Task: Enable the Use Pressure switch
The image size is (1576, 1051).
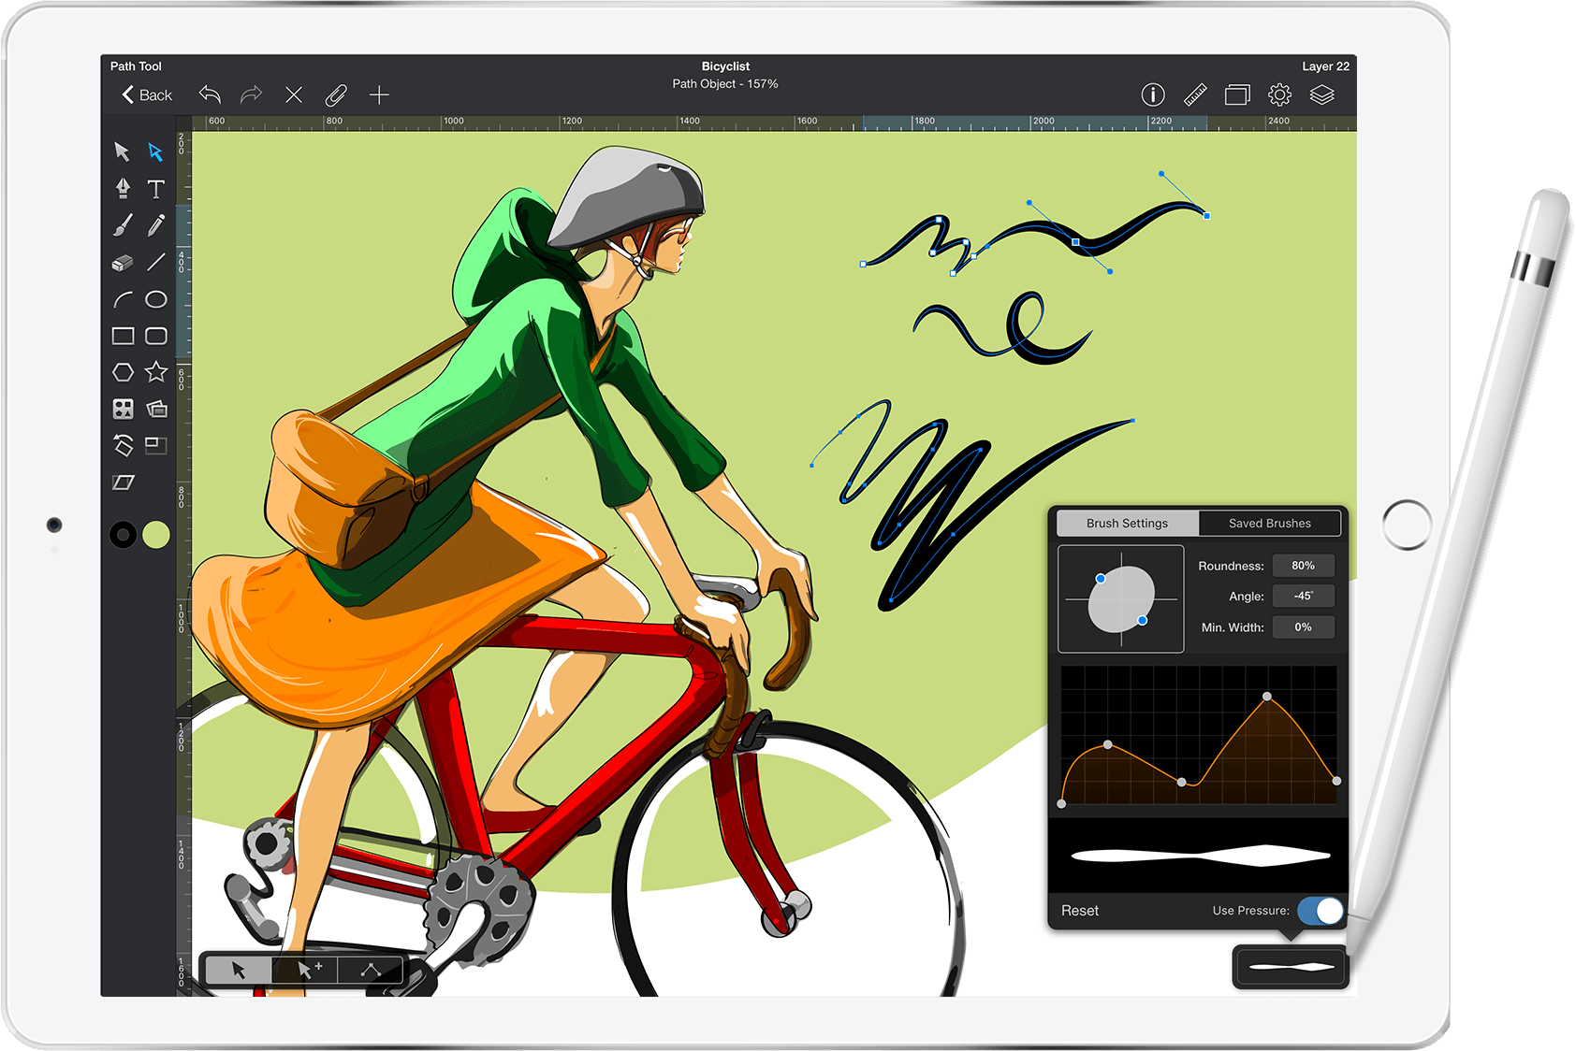Action: 1321,910
